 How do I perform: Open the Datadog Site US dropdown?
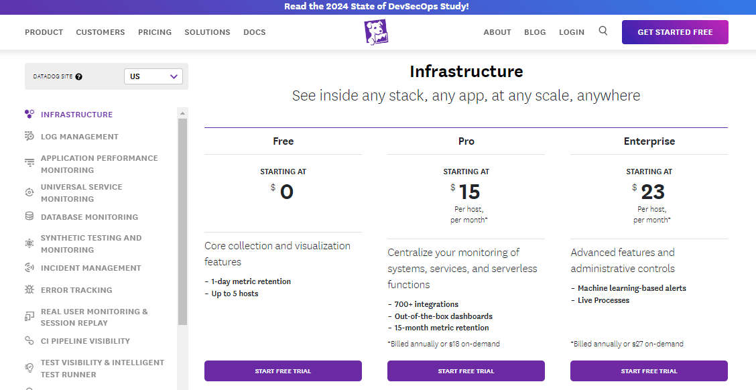point(153,76)
